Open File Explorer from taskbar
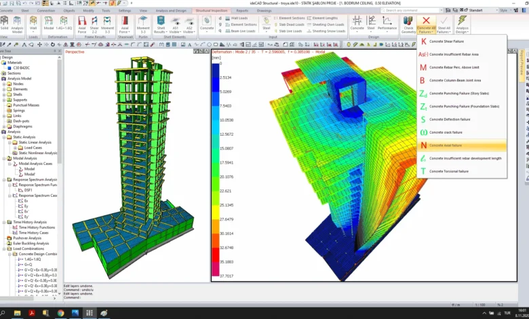The image size is (529, 319). (17, 313)
